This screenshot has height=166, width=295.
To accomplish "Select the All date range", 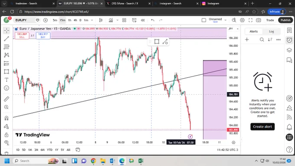I will (x=69, y=150).
